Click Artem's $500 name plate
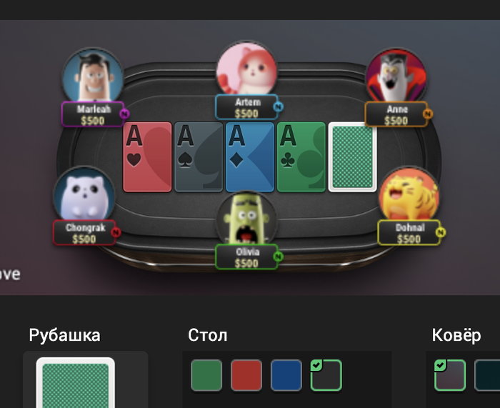The height and width of the screenshot is (408, 500). click(246, 107)
